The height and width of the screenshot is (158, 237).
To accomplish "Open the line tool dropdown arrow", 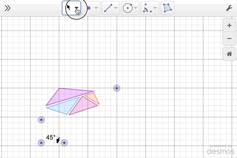I will point(116,8).
